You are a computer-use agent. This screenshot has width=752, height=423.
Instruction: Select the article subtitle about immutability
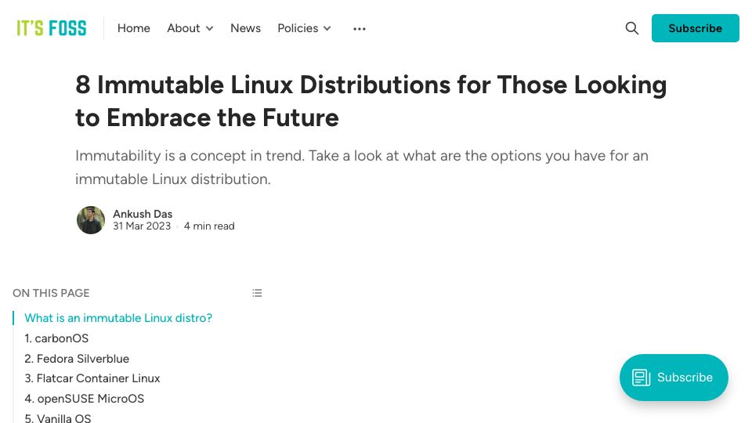pos(362,168)
